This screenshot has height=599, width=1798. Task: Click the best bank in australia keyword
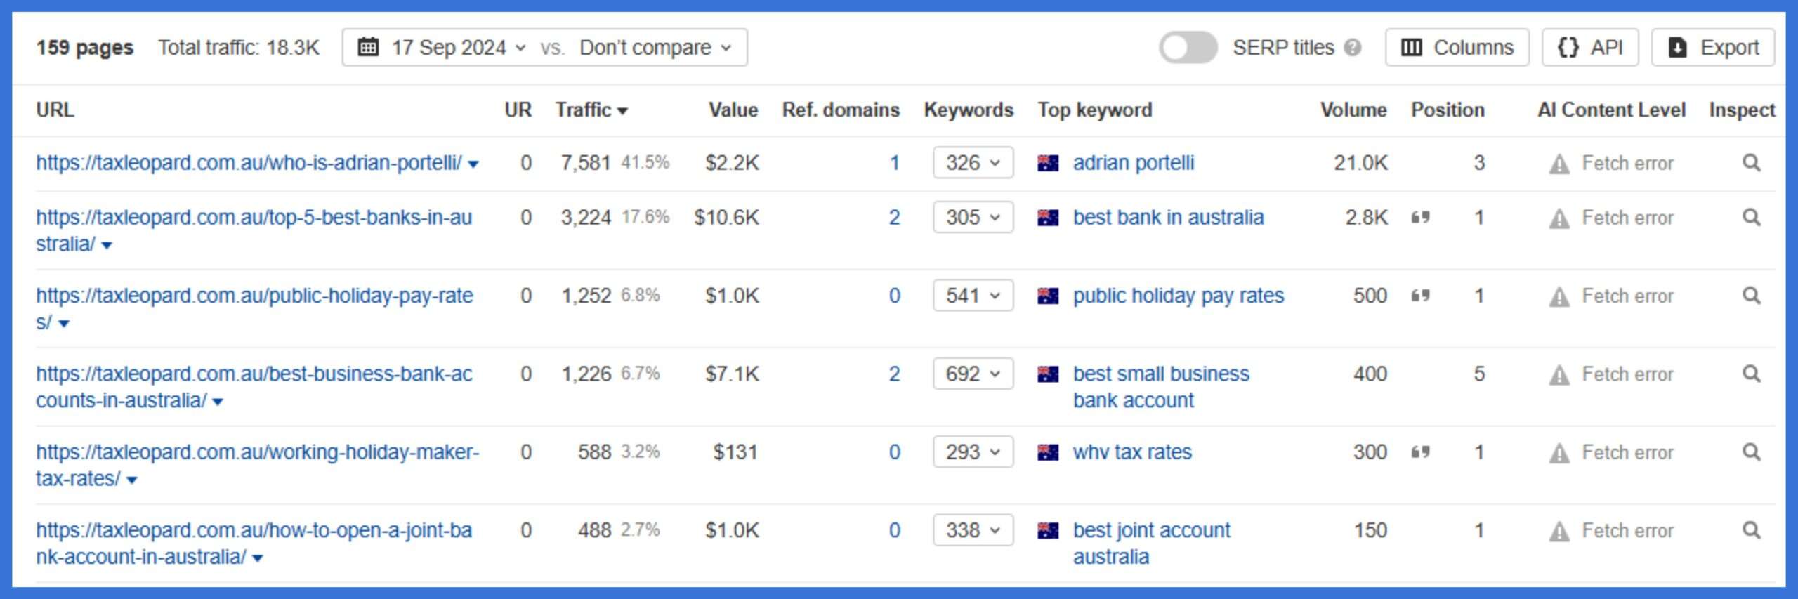pyautogui.click(x=1168, y=218)
